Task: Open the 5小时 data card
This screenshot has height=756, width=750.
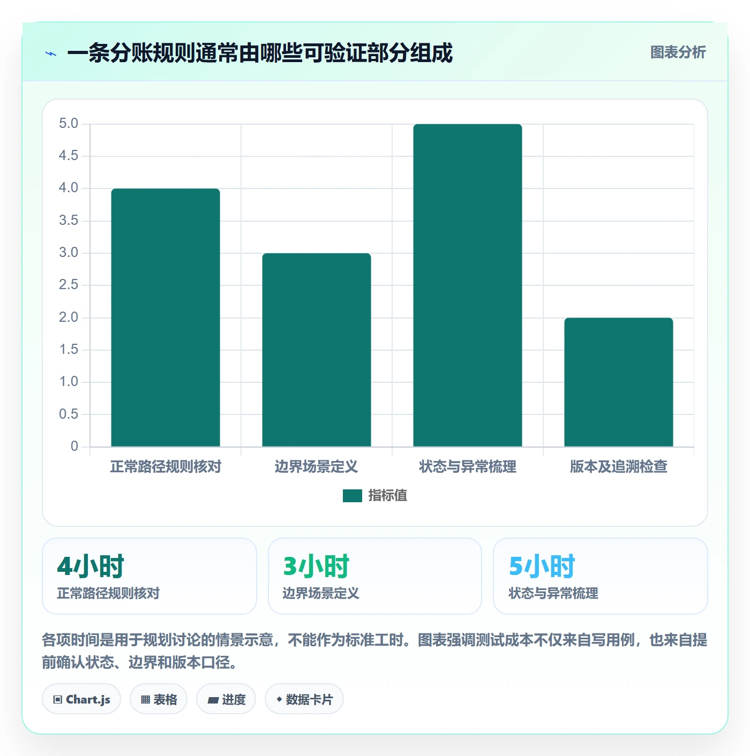Action: click(601, 576)
